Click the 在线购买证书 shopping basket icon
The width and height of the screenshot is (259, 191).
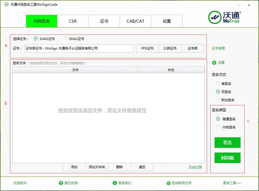coord(169,183)
